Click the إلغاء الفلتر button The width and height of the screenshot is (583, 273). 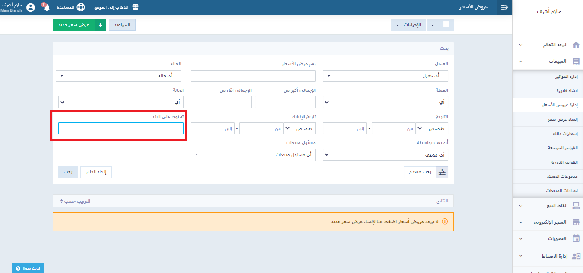(x=96, y=172)
